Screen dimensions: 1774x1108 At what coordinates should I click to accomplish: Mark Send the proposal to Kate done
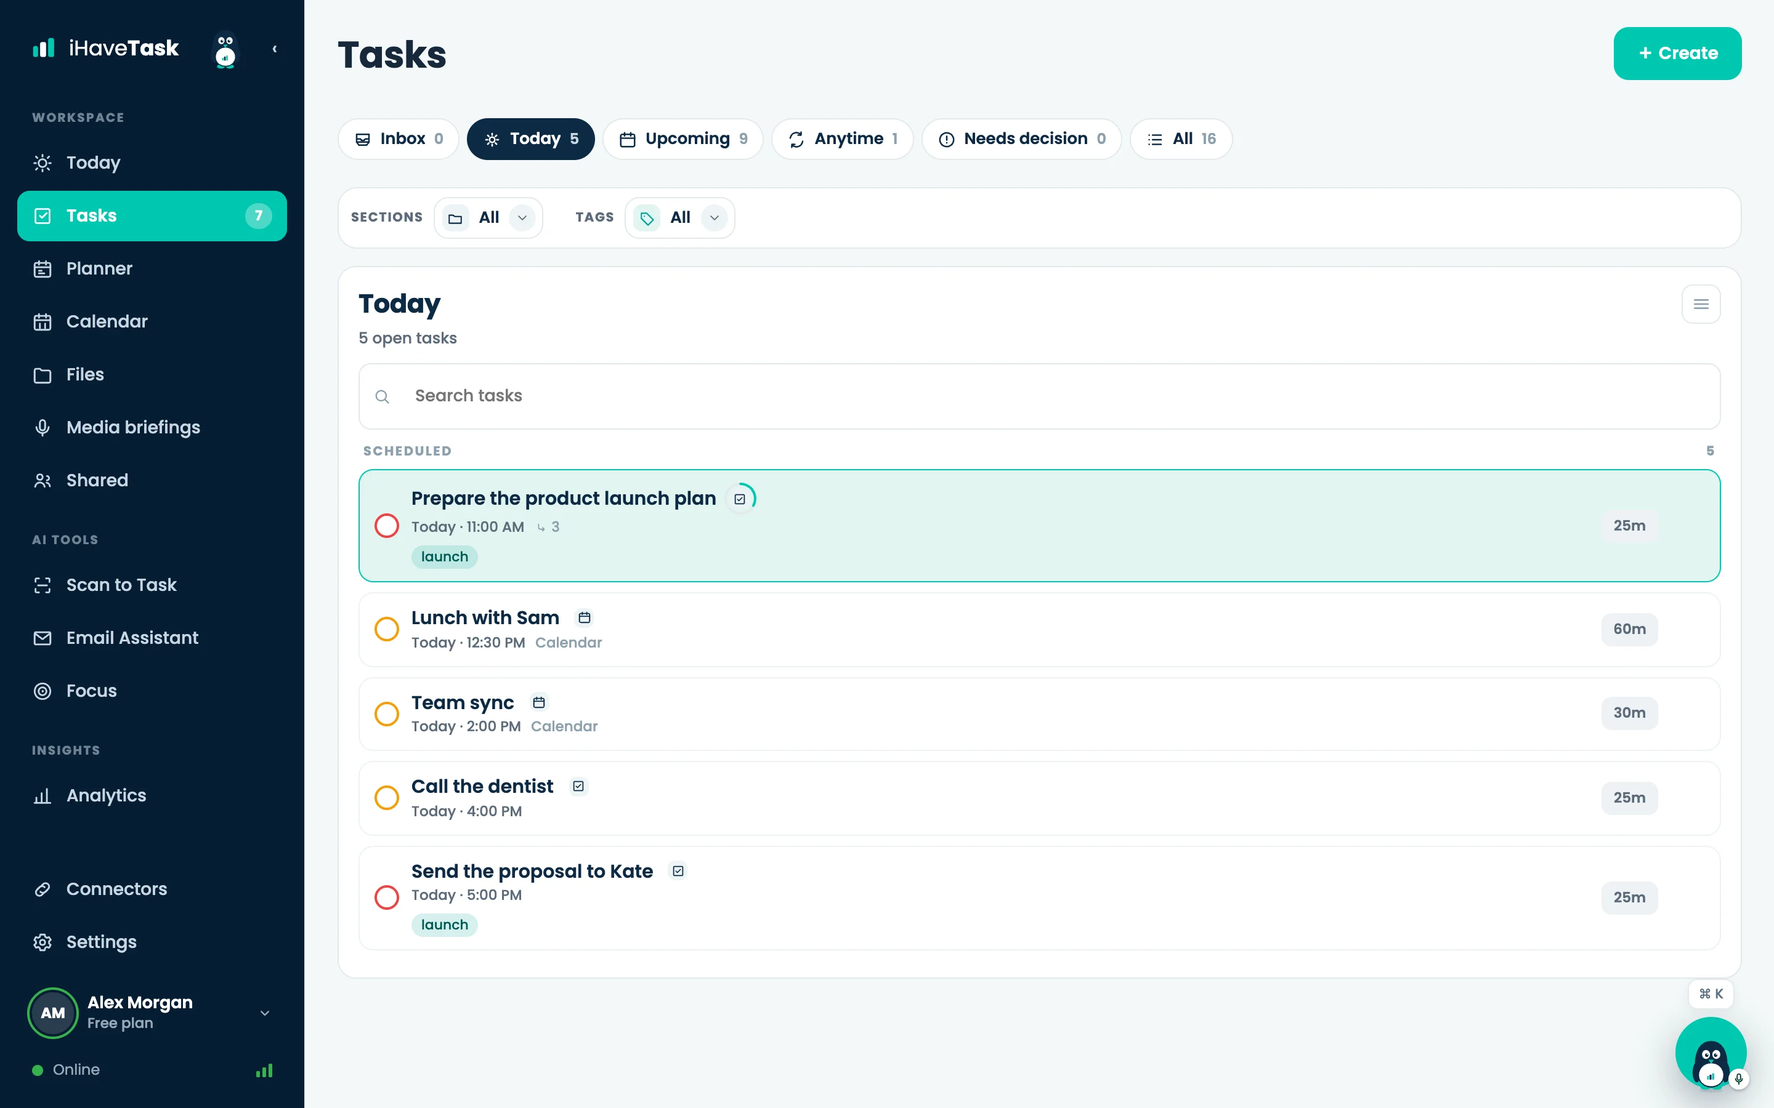click(386, 897)
